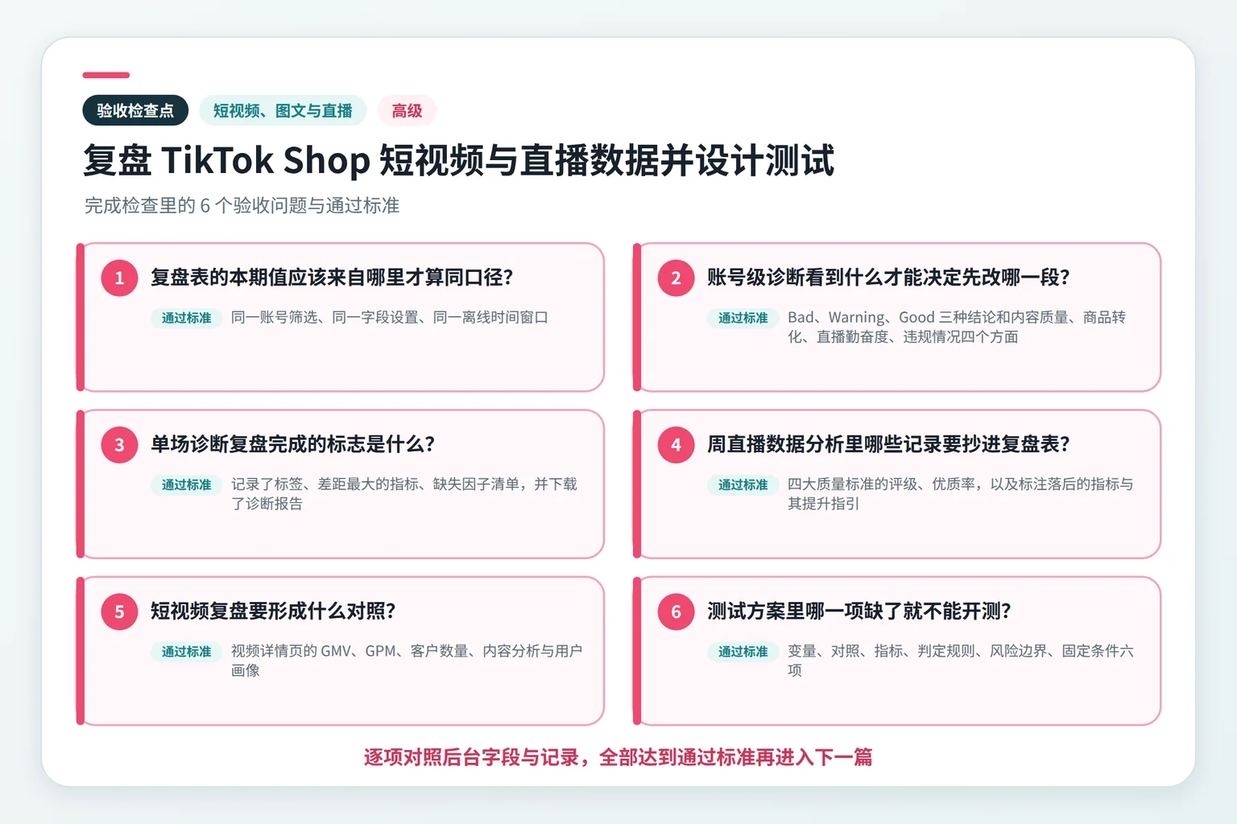Click 通过标准 label in card 4
The image size is (1237, 824).
(x=743, y=484)
